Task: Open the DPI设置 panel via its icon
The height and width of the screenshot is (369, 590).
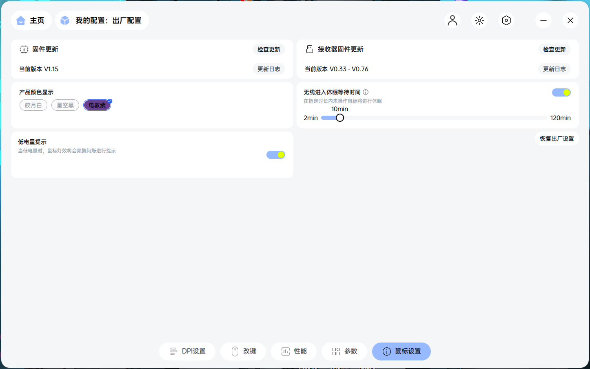Action: pos(173,351)
